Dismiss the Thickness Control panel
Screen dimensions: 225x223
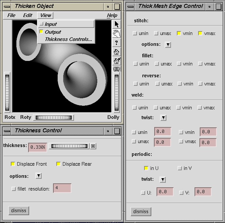point(19,211)
